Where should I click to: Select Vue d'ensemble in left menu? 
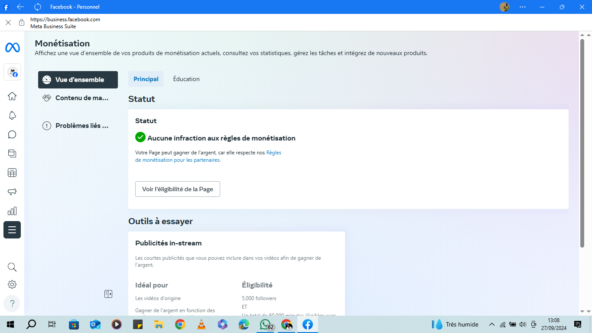point(78,80)
